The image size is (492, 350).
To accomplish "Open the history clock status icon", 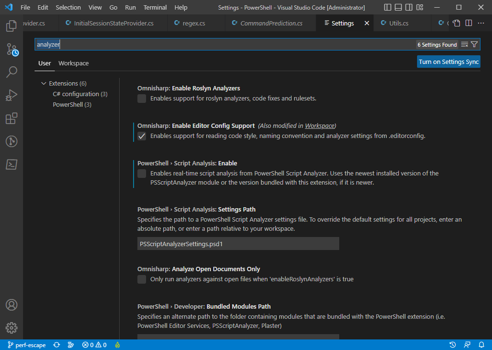I will tap(453, 345).
